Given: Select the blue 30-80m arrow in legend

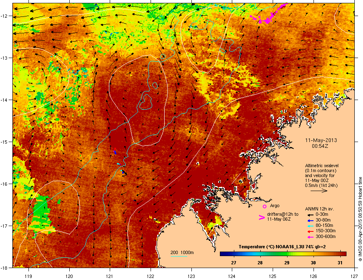Looking at the screenshot, I should [311, 220].
